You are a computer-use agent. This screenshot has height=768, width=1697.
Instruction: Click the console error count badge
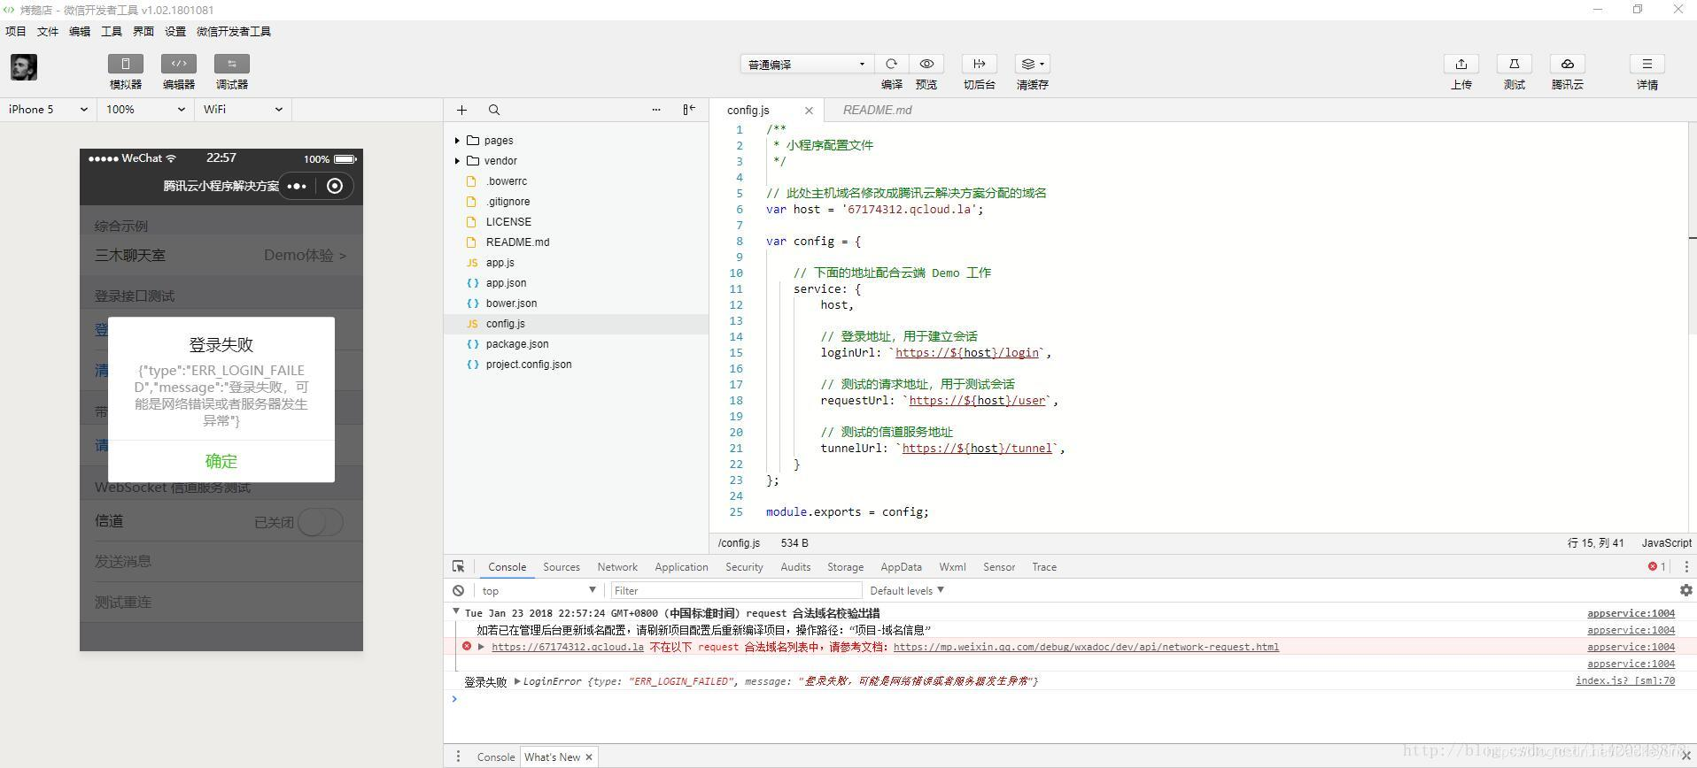pos(1656,567)
